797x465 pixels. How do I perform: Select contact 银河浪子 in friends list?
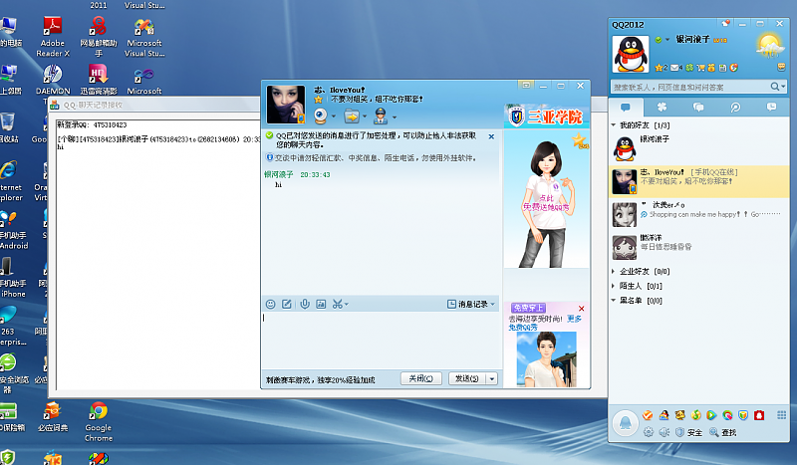(699, 148)
